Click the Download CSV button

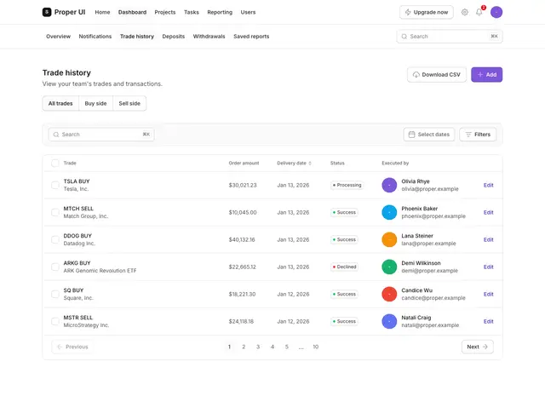[x=437, y=75]
